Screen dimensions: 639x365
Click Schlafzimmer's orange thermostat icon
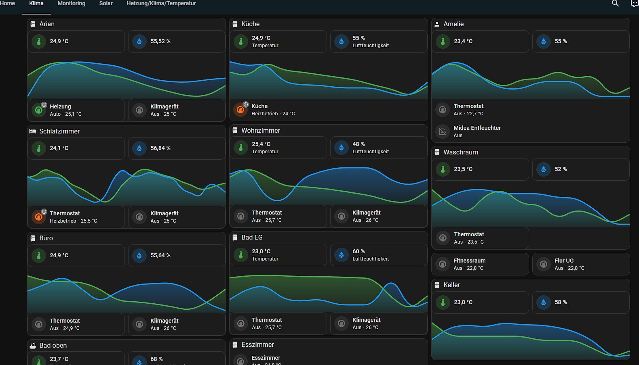click(39, 217)
